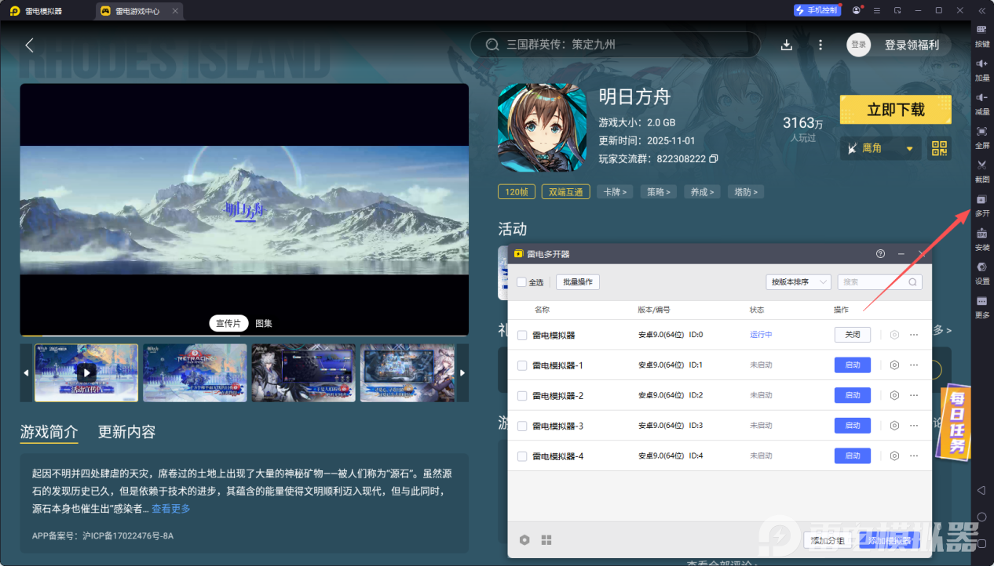
Task: Check the 全选 select all checkbox
Action: pyautogui.click(x=522, y=282)
